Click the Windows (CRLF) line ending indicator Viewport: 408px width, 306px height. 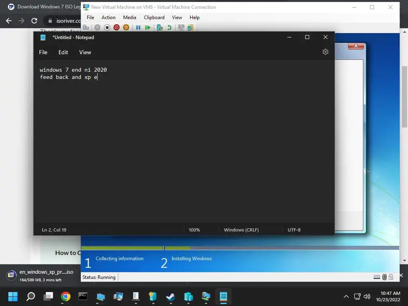[241, 230]
